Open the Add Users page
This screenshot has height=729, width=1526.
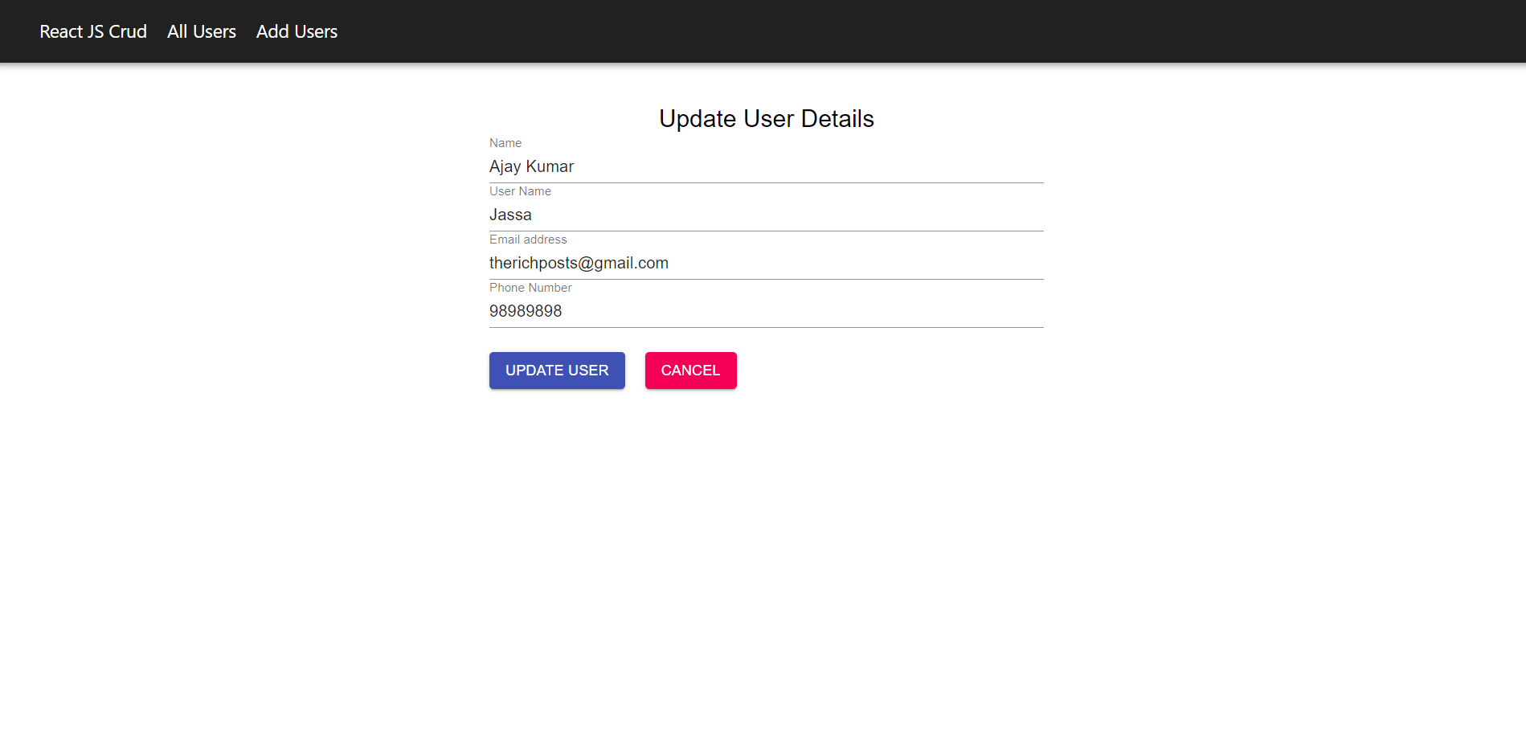point(297,31)
